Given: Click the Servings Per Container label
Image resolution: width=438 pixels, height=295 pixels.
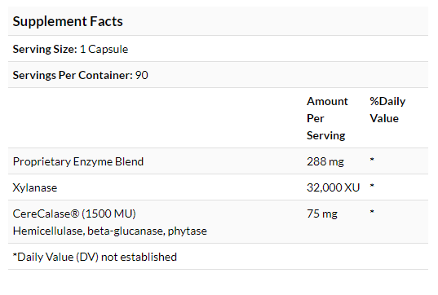Looking at the screenshot, I should pyautogui.click(x=73, y=75).
